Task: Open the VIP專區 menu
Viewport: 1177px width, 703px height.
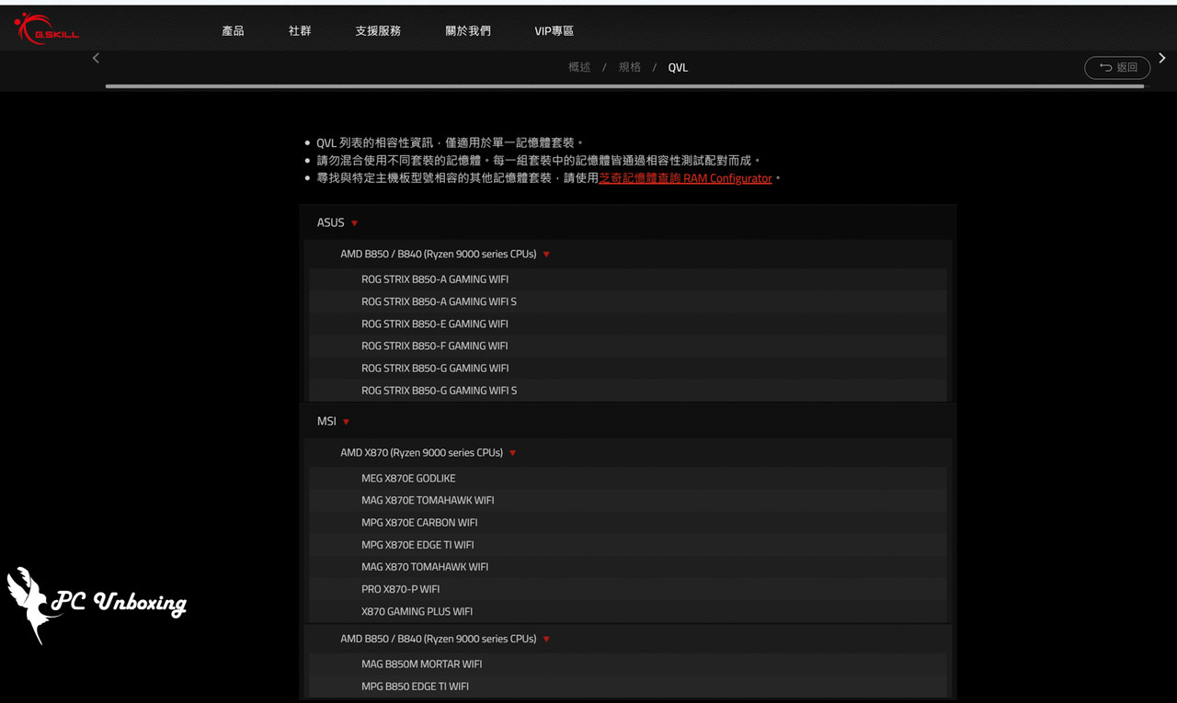Action: (554, 31)
